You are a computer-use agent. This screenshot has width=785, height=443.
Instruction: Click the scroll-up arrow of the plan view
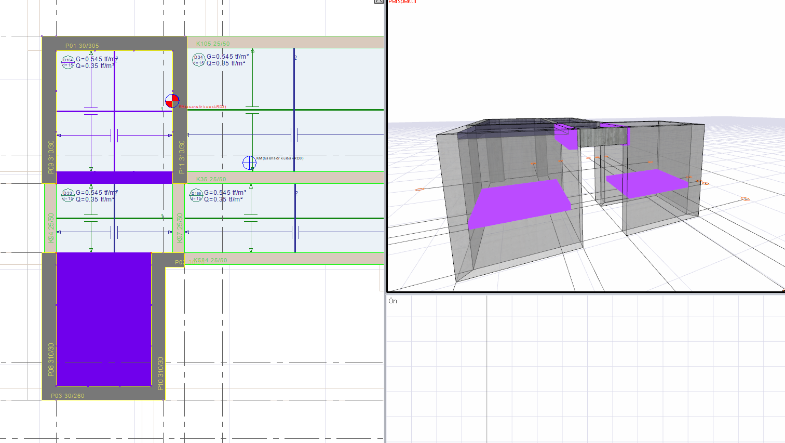click(379, 2)
